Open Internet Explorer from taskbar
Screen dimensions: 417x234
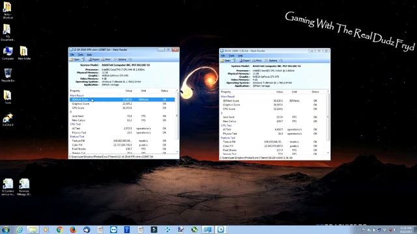[19, 229]
